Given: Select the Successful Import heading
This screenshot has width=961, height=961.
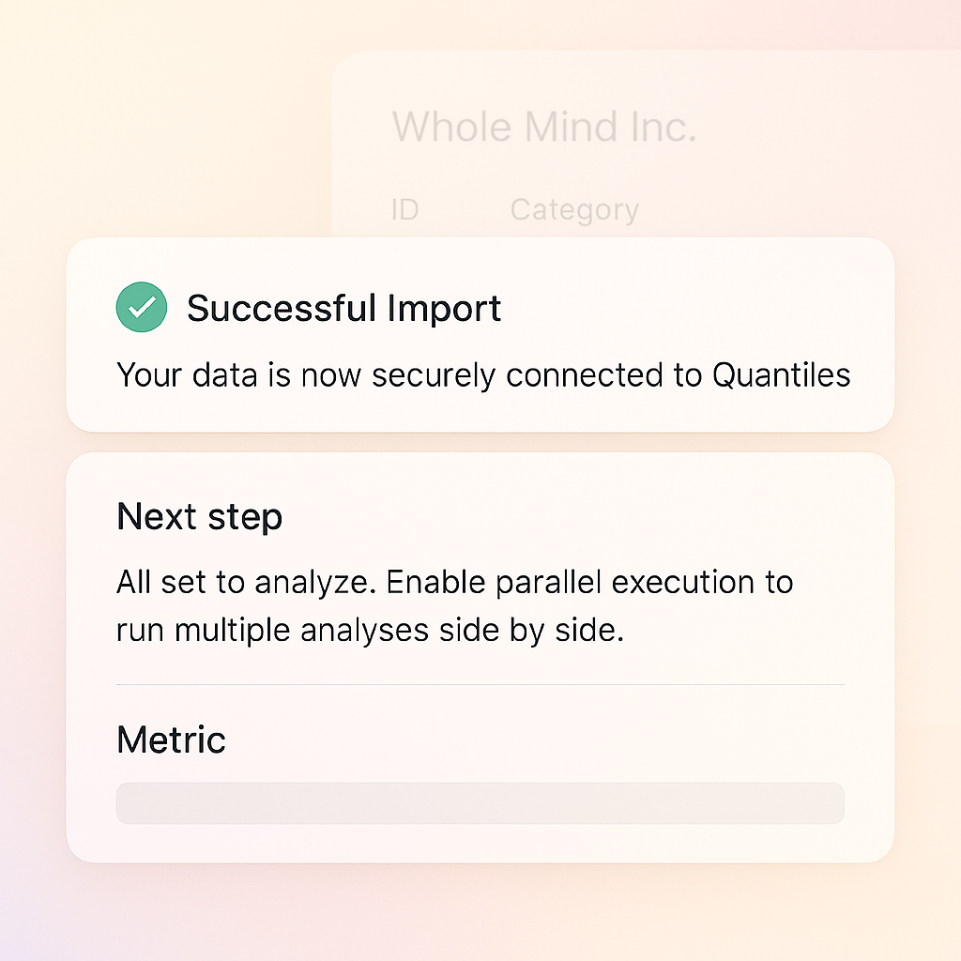Looking at the screenshot, I should 343,308.
